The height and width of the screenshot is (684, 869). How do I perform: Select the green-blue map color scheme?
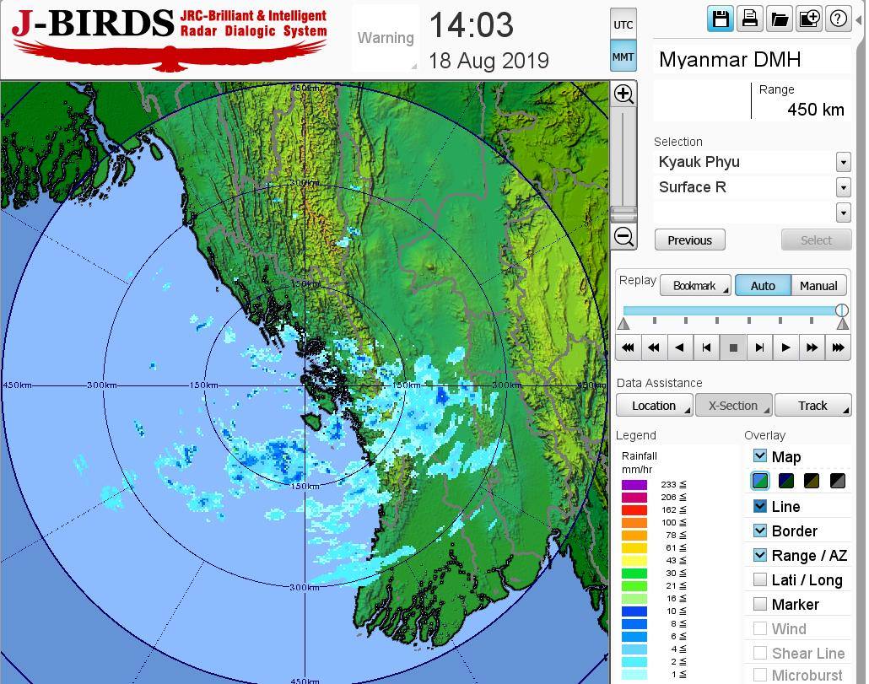(760, 481)
